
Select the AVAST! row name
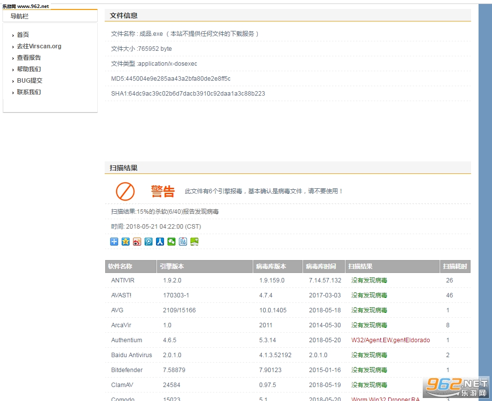[x=121, y=295]
